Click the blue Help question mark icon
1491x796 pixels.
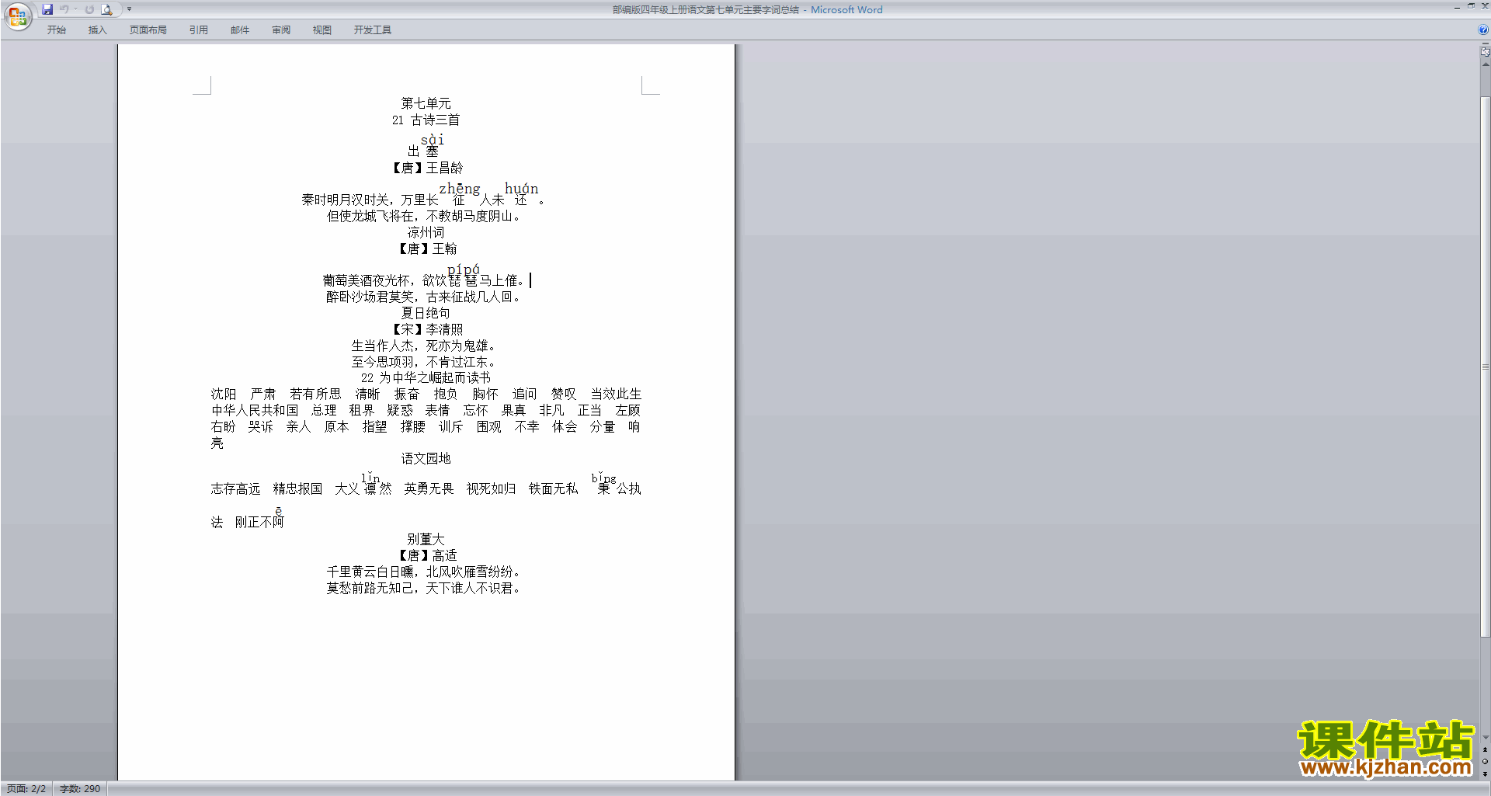[1483, 30]
